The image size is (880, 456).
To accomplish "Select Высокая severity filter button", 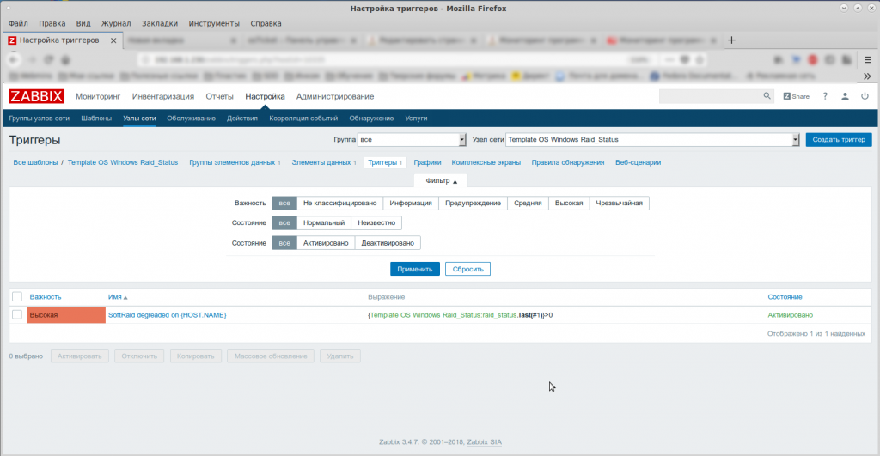I will coord(569,203).
